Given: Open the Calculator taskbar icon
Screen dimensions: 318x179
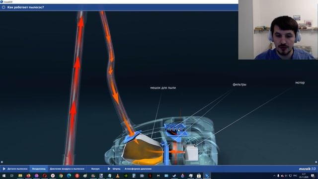Looking at the screenshot, I should [x=134, y=176].
